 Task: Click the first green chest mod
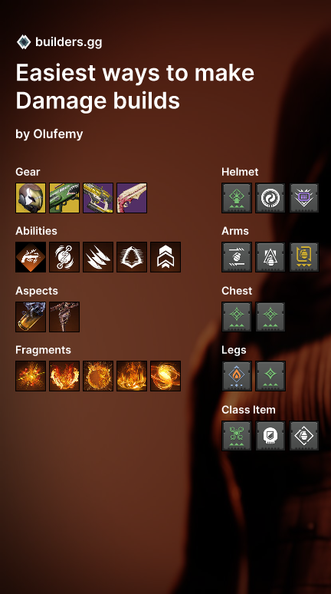click(x=237, y=317)
